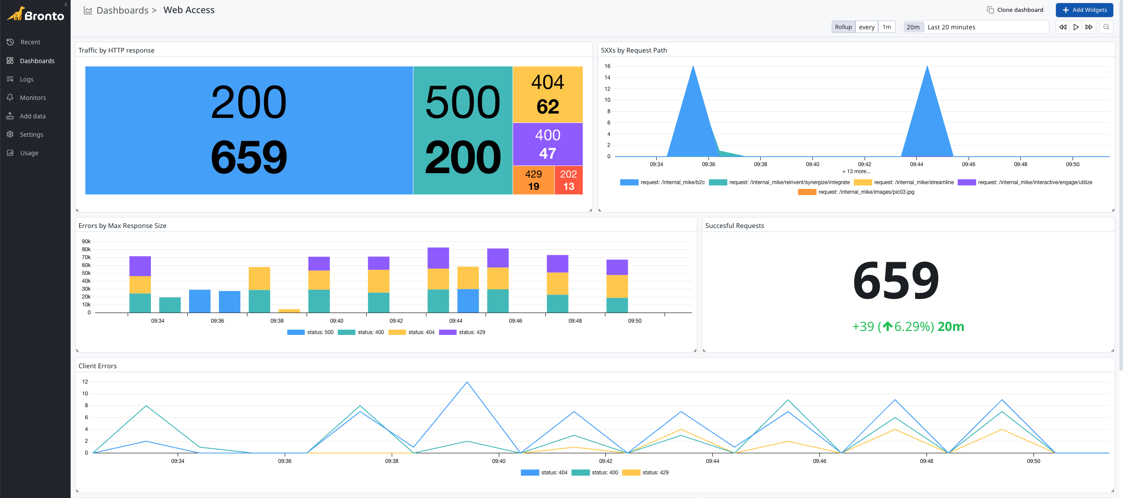Viewport: 1123px width, 498px height.
Task: Toggle the /internal_mike/b2c legend swatch
Action: point(629,182)
